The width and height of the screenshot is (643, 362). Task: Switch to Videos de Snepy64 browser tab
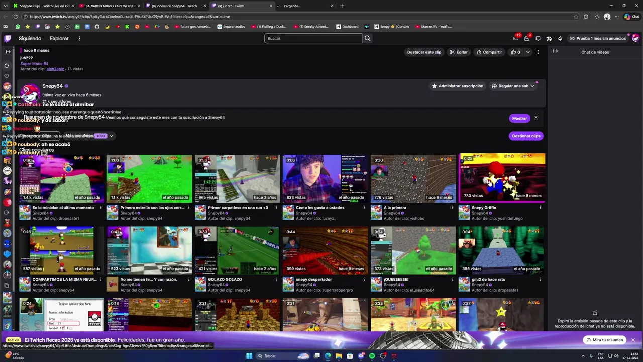(x=176, y=6)
